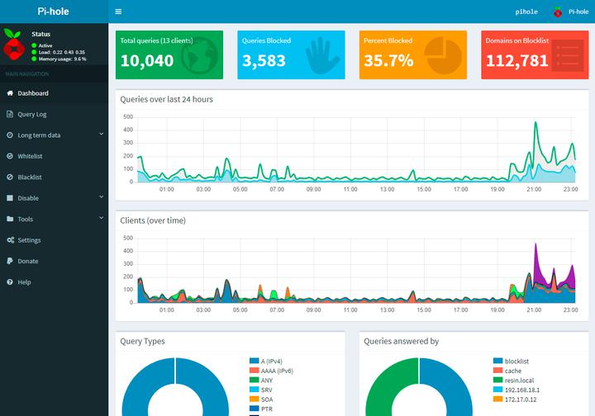This screenshot has height=416, width=595.
Task: Click the Pi-hole user avatar in top bar
Action: click(558, 12)
